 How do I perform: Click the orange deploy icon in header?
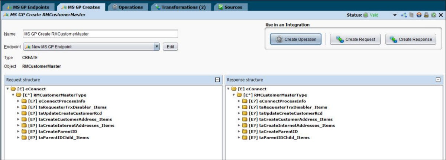tap(418, 15)
